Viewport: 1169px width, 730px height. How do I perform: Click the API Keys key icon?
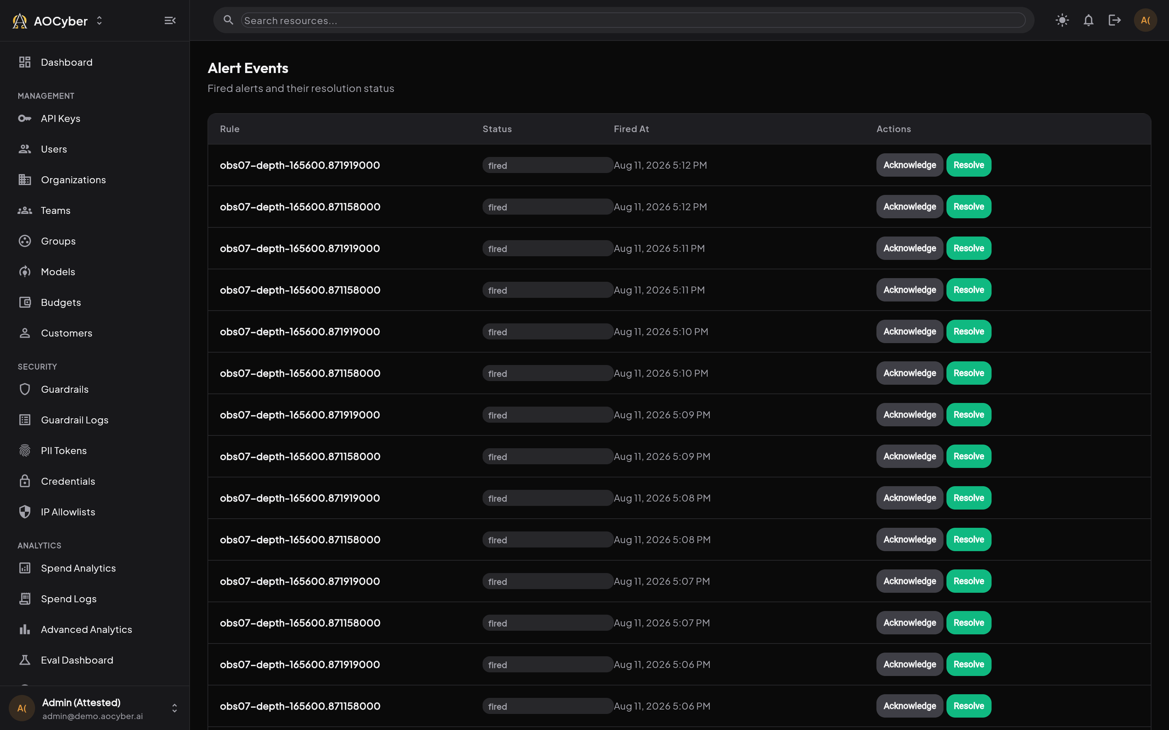tap(24, 118)
